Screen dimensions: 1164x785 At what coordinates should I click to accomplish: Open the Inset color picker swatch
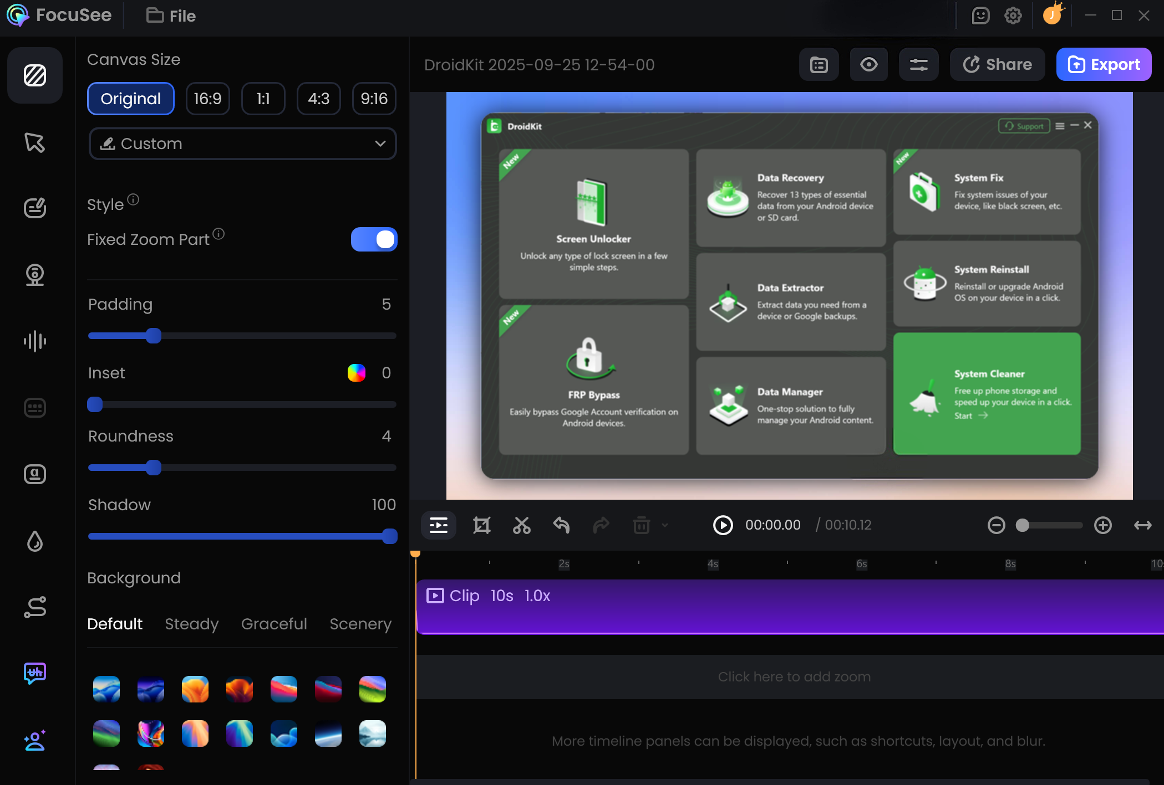[356, 373]
